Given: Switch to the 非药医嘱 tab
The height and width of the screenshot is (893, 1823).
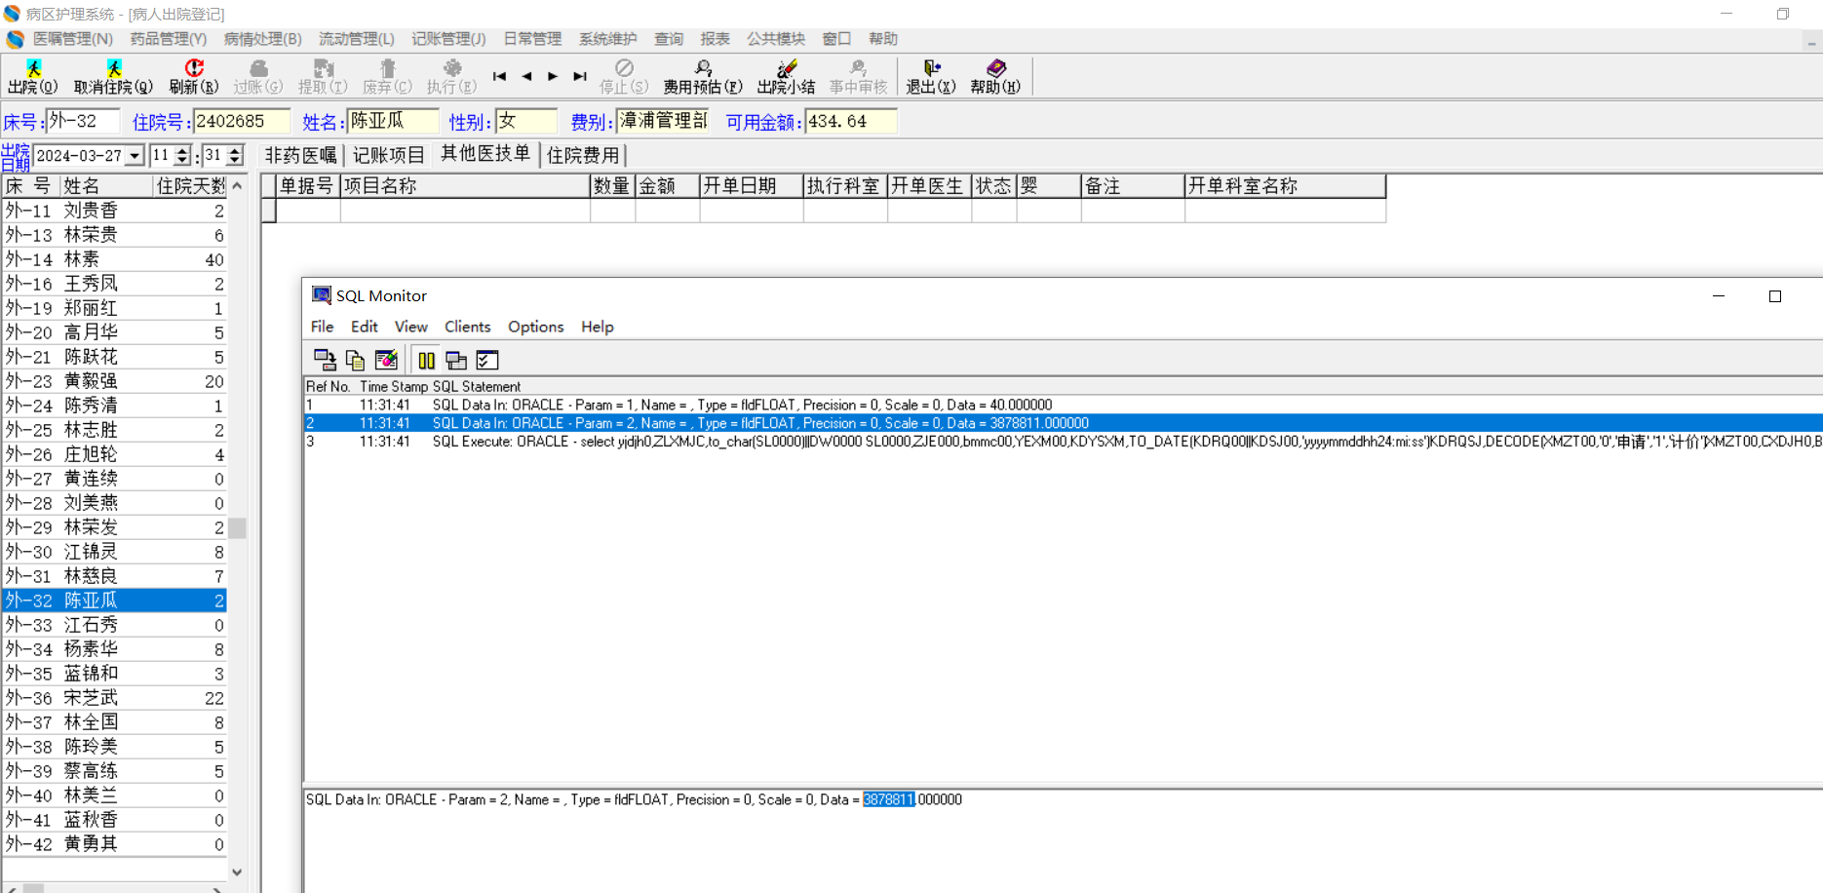Looking at the screenshot, I should 300,156.
